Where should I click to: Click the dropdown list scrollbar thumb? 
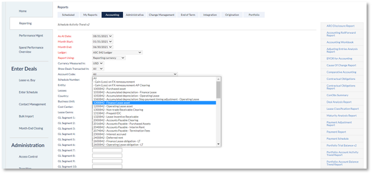tap(219, 89)
